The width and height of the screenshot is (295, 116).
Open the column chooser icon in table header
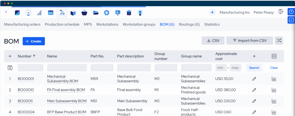(274, 56)
